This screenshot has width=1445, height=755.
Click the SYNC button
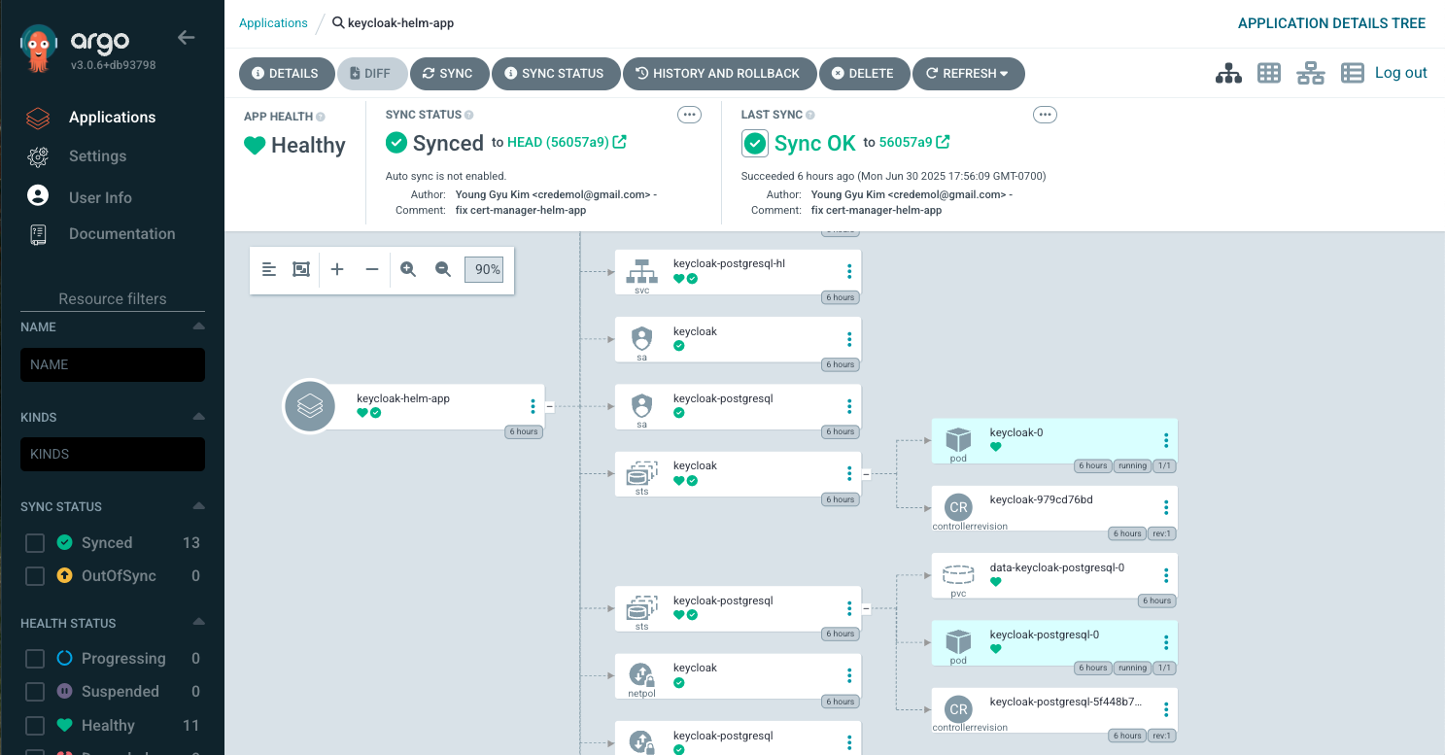tap(449, 74)
